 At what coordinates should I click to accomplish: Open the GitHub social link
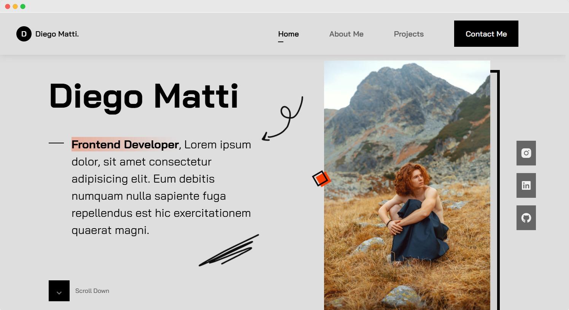tap(526, 218)
